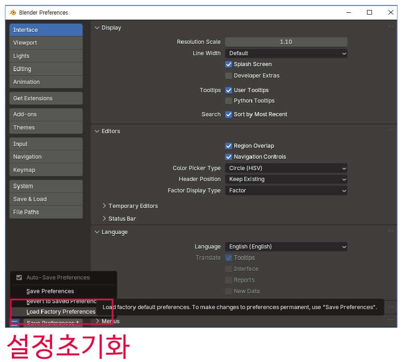
Task: Close the Blender Preferences window
Action: click(391, 12)
